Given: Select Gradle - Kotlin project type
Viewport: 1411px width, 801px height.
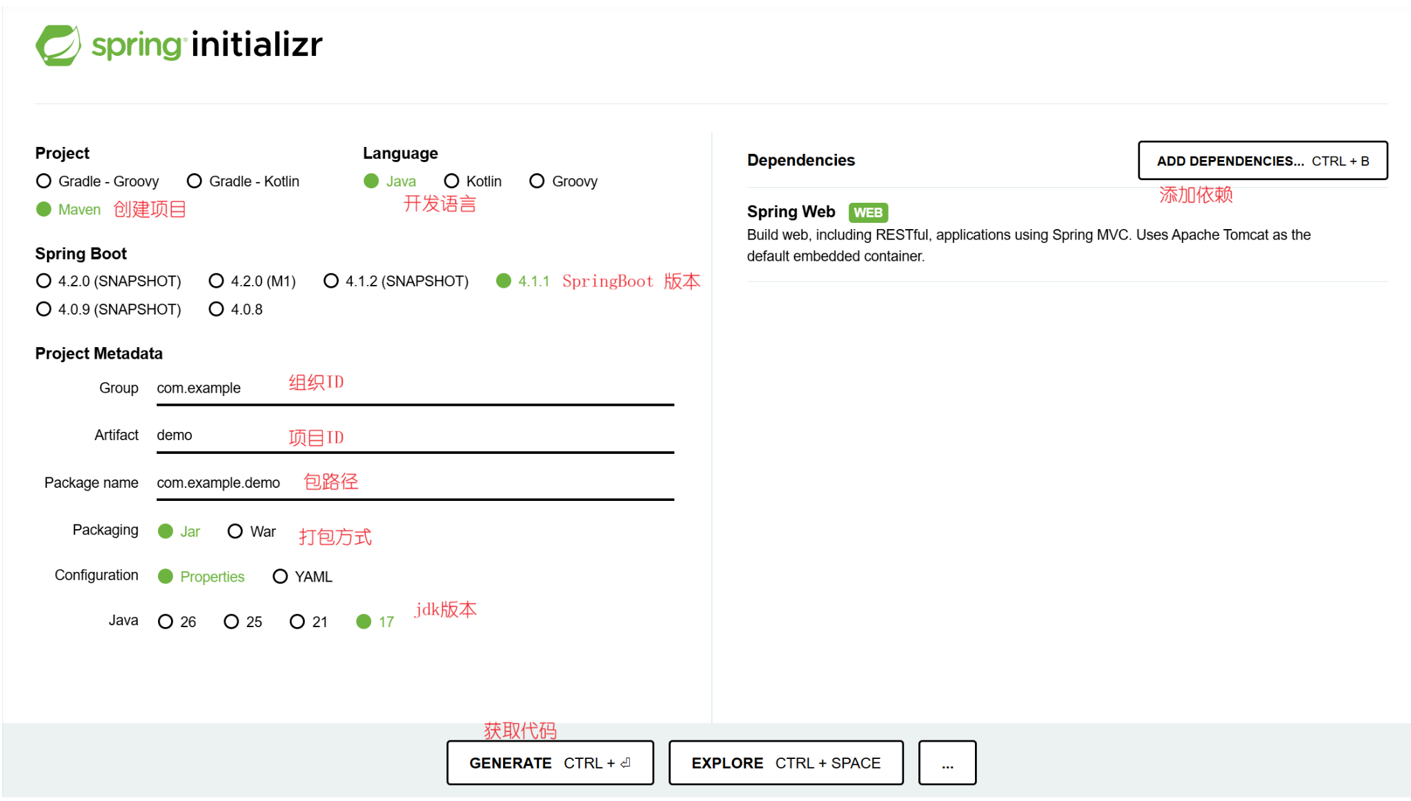Looking at the screenshot, I should click(x=244, y=181).
